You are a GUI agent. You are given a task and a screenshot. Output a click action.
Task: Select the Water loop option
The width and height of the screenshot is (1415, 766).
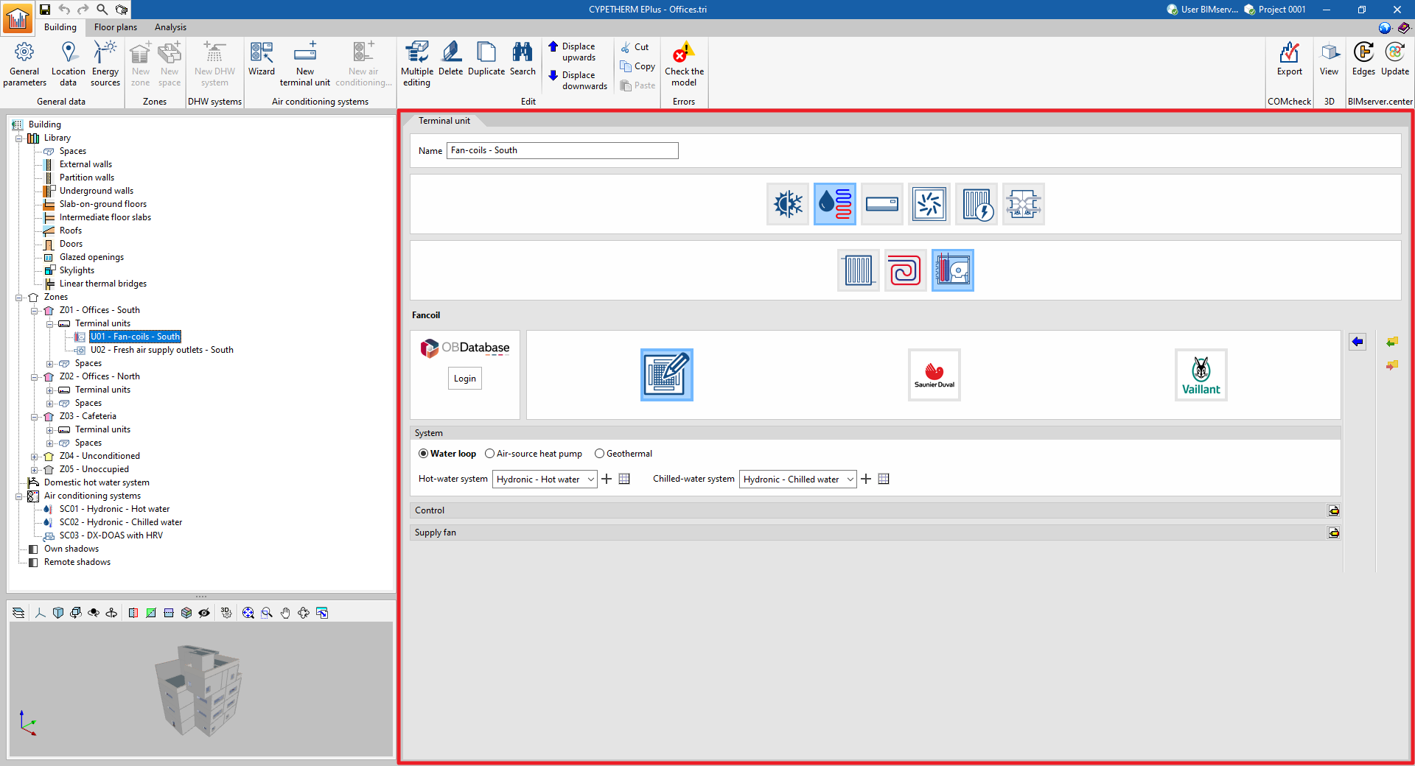[x=447, y=454]
